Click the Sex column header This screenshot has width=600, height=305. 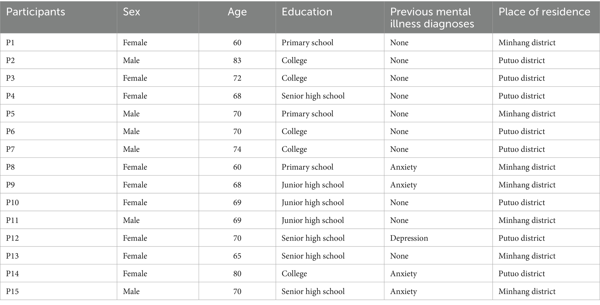point(131,12)
